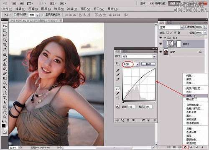Image resolution: width=209 pixels, height=150 pixels.
Task: Click the foreground color swatch in toolbox
Action: (x=4, y=126)
